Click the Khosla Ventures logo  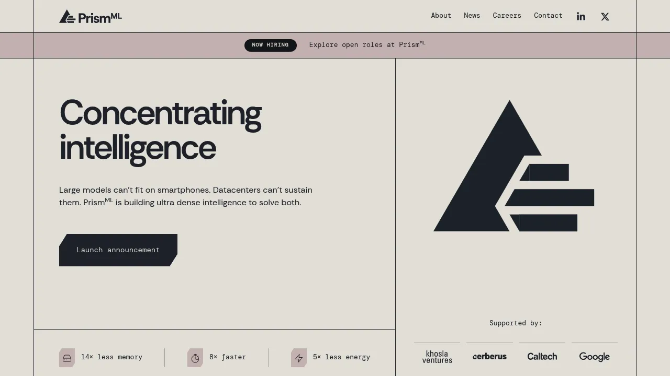click(x=437, y=357)
